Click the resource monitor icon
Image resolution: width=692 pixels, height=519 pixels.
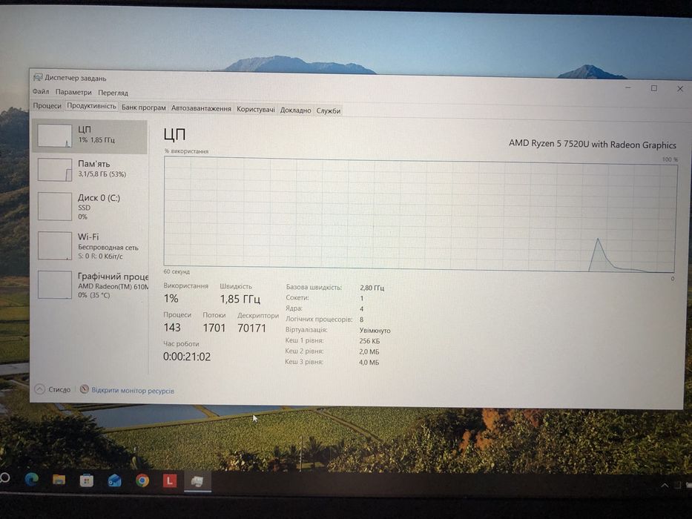tap(84, 389)
